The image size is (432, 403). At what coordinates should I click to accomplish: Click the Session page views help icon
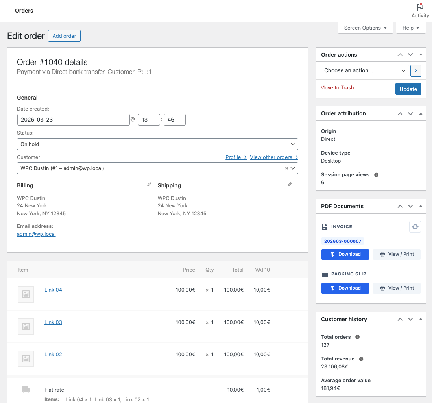(x=376, y=175)
